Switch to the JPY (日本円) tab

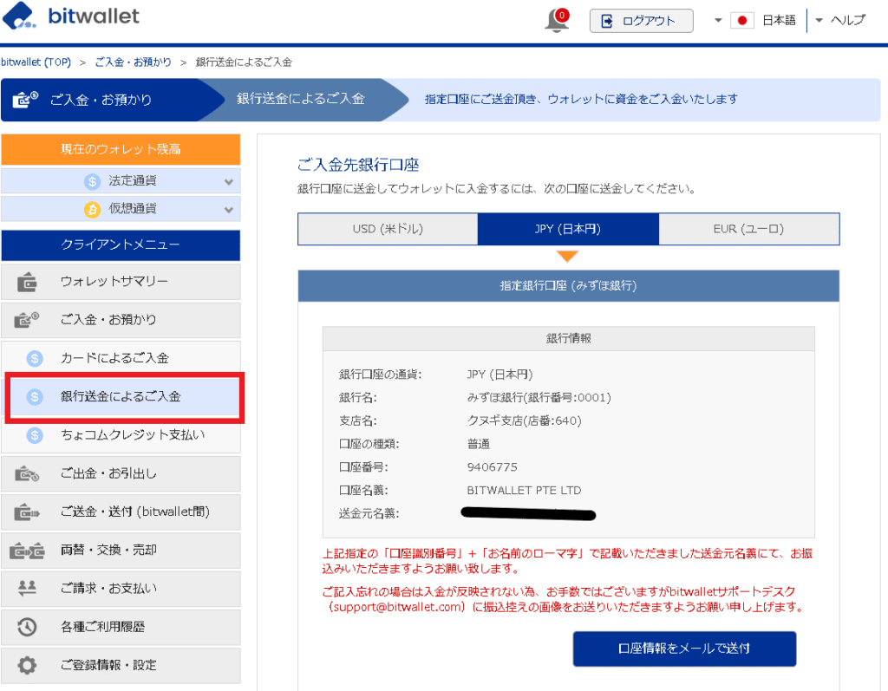568,229
